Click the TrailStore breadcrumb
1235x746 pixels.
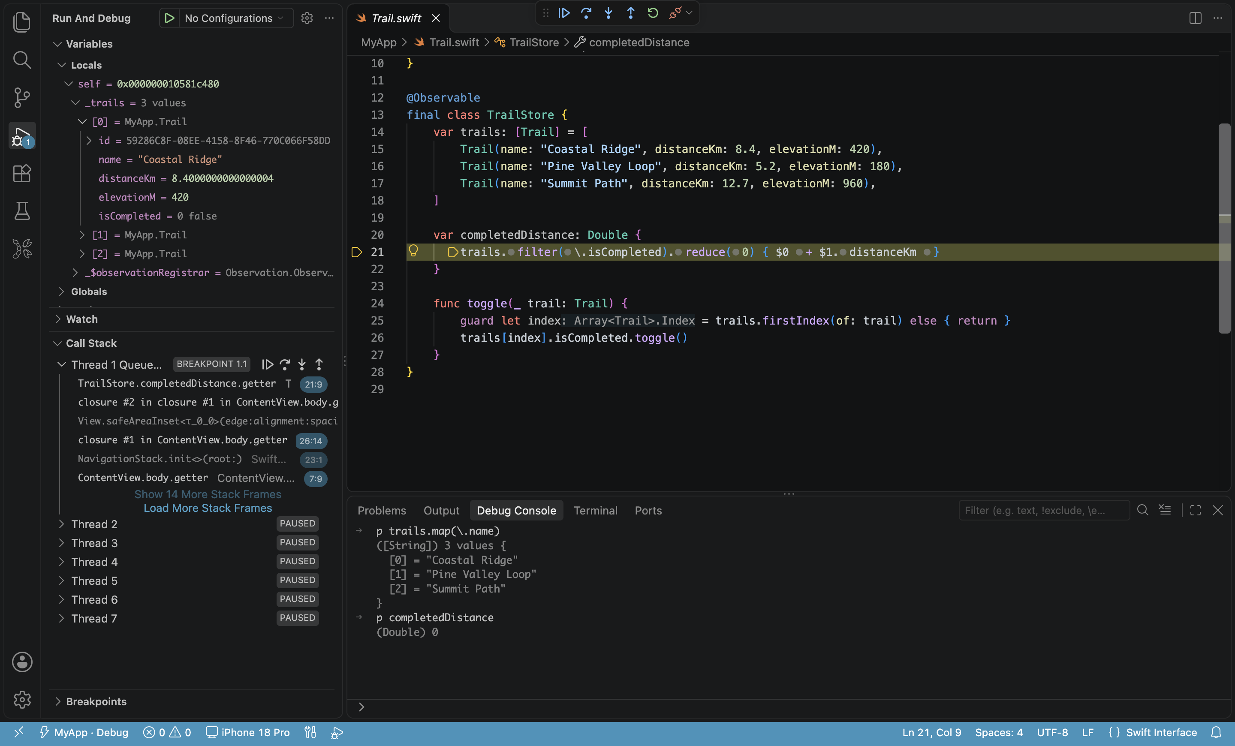pyautogui.click(x=534, y=42)
